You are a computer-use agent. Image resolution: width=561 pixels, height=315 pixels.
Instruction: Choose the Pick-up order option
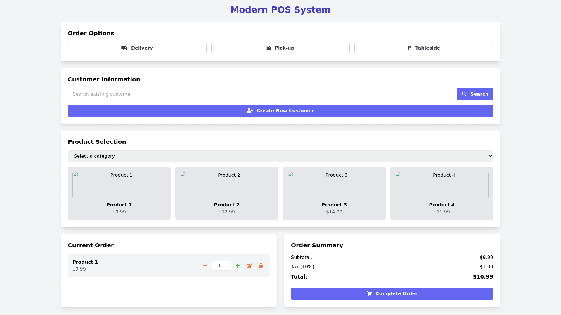coord(280,48)
